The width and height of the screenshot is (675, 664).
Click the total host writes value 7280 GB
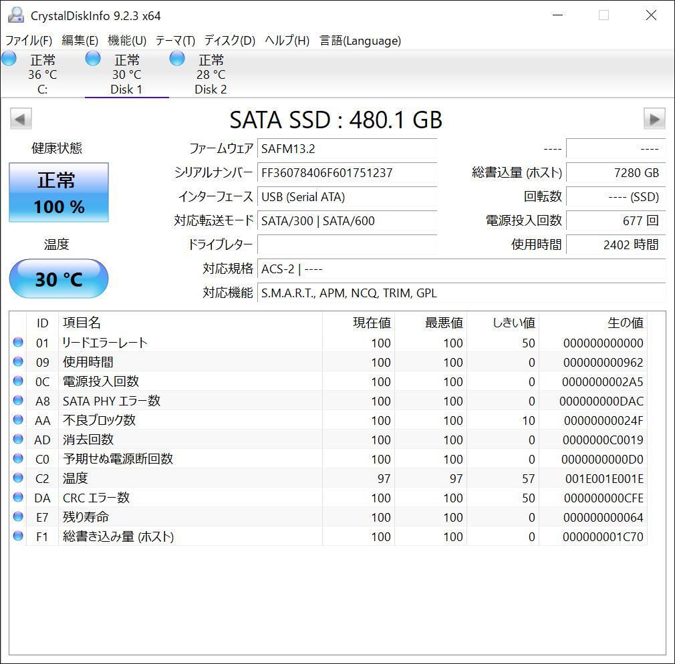(x=616, y=173)
